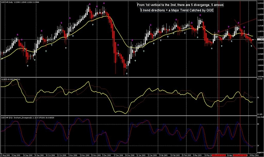Click the '3 Feb 2009' date on the time axis
264x157 pixels.
[163, 155]
